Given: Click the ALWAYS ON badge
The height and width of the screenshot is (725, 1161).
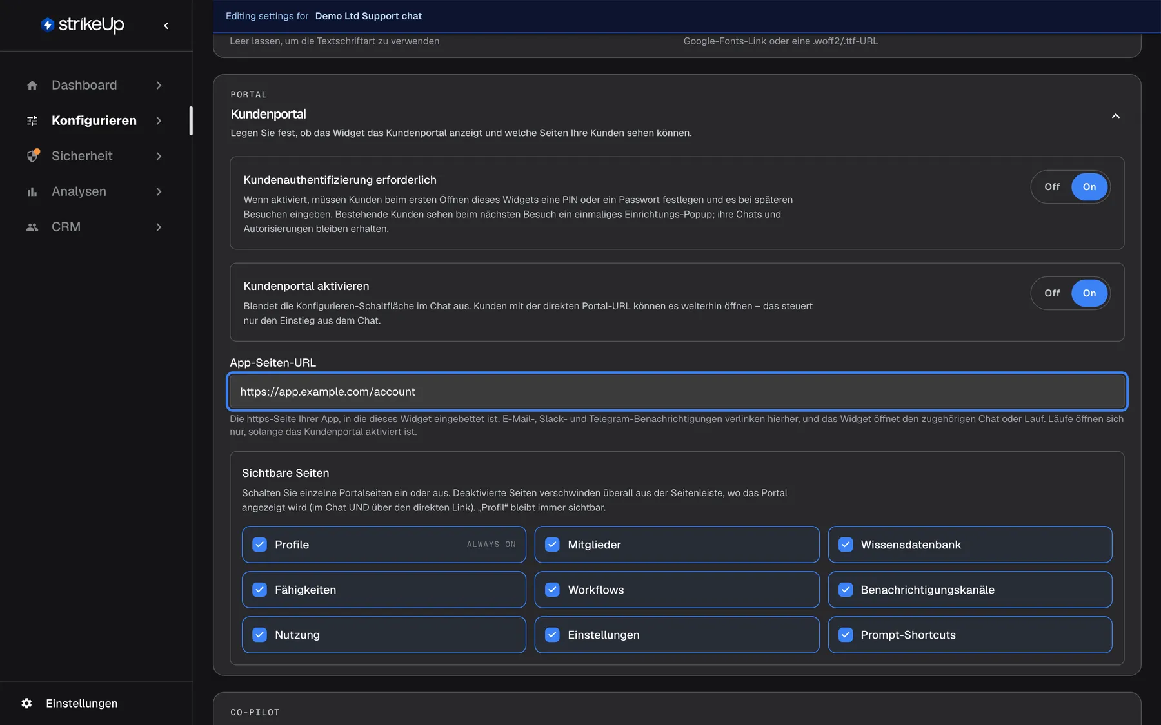Looking at the screenshot, I should click(491, 545).
